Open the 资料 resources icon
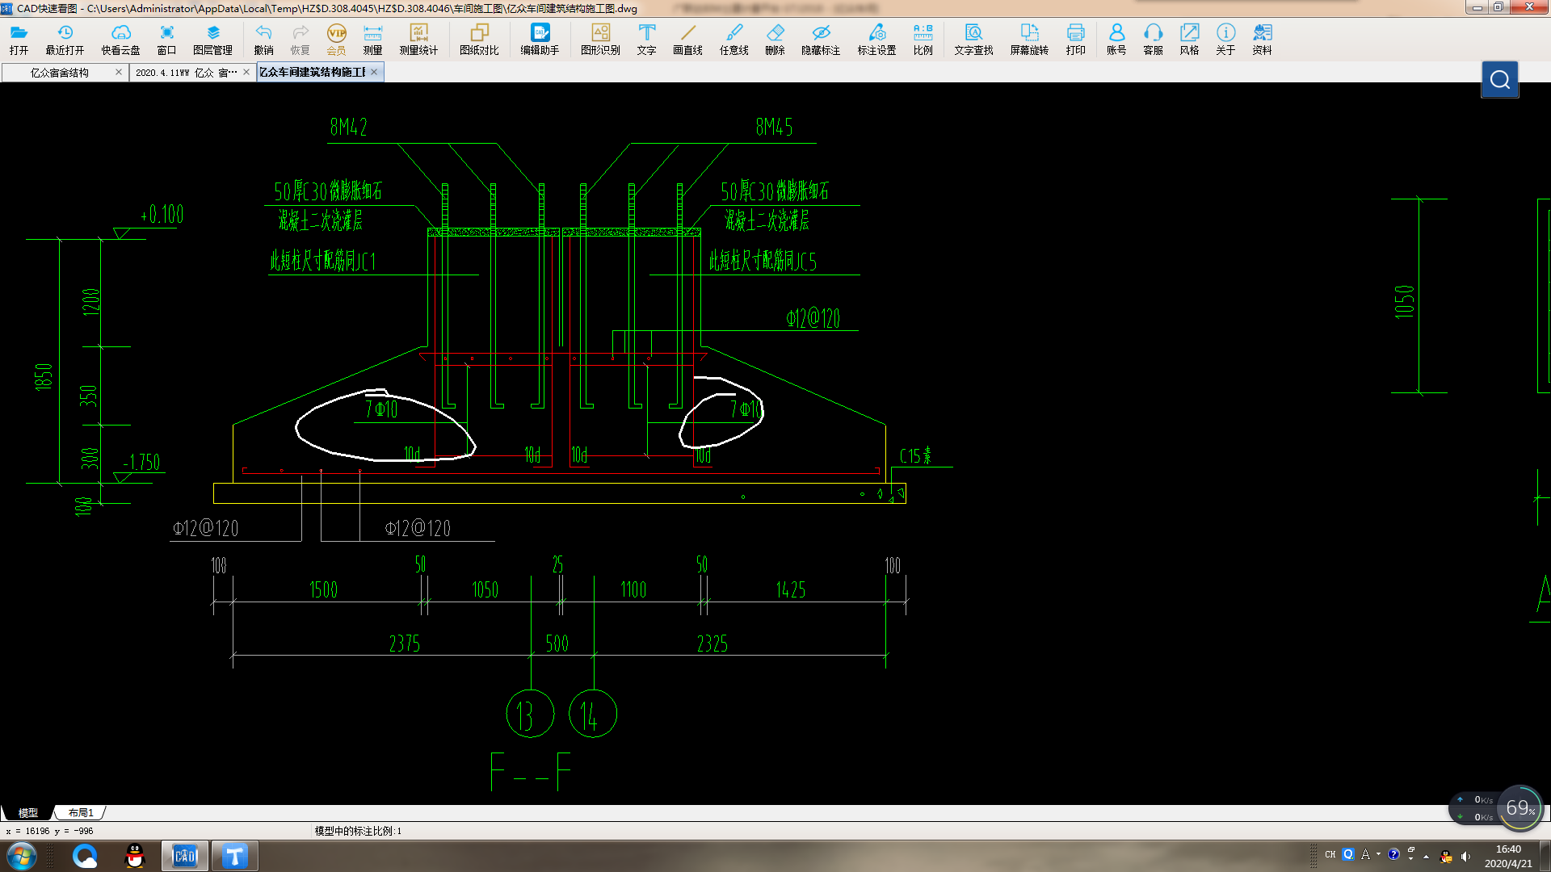This screenshot has width=1551, height=872. [x=1262, y=39]
